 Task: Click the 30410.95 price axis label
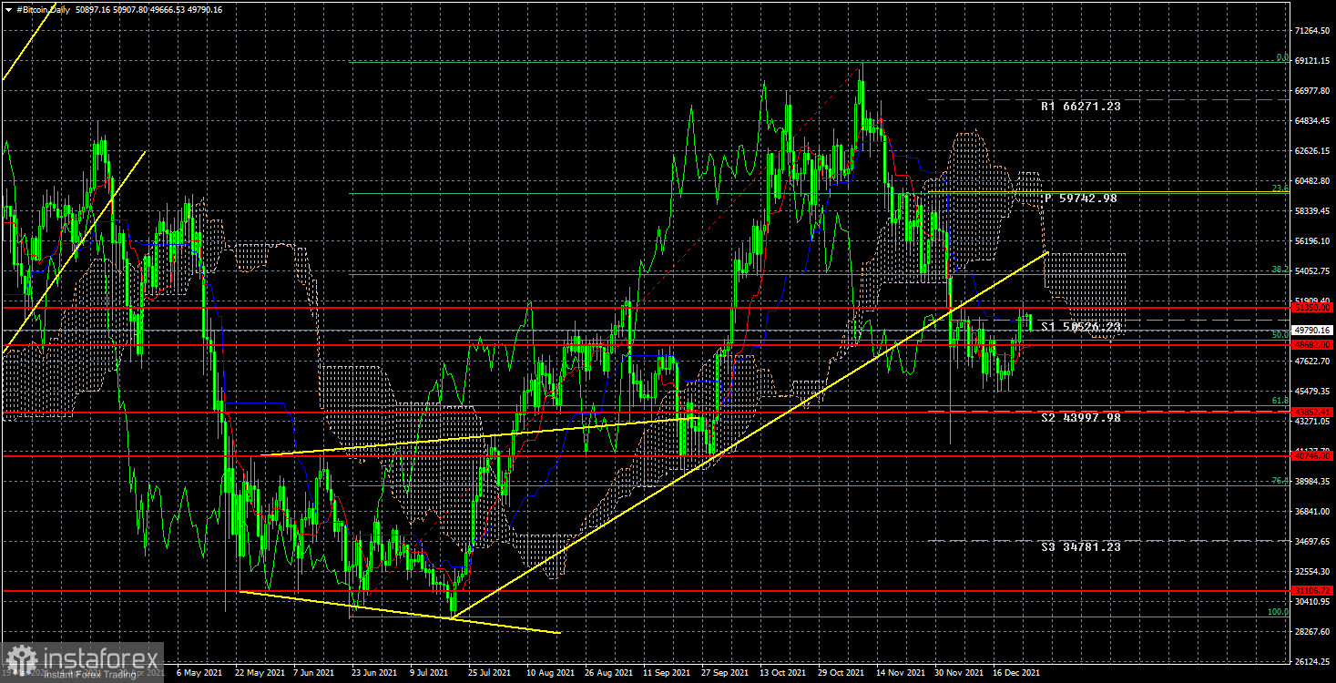[x=1312, y=601]
